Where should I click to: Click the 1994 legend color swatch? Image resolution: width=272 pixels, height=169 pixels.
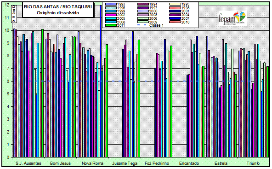143,4
